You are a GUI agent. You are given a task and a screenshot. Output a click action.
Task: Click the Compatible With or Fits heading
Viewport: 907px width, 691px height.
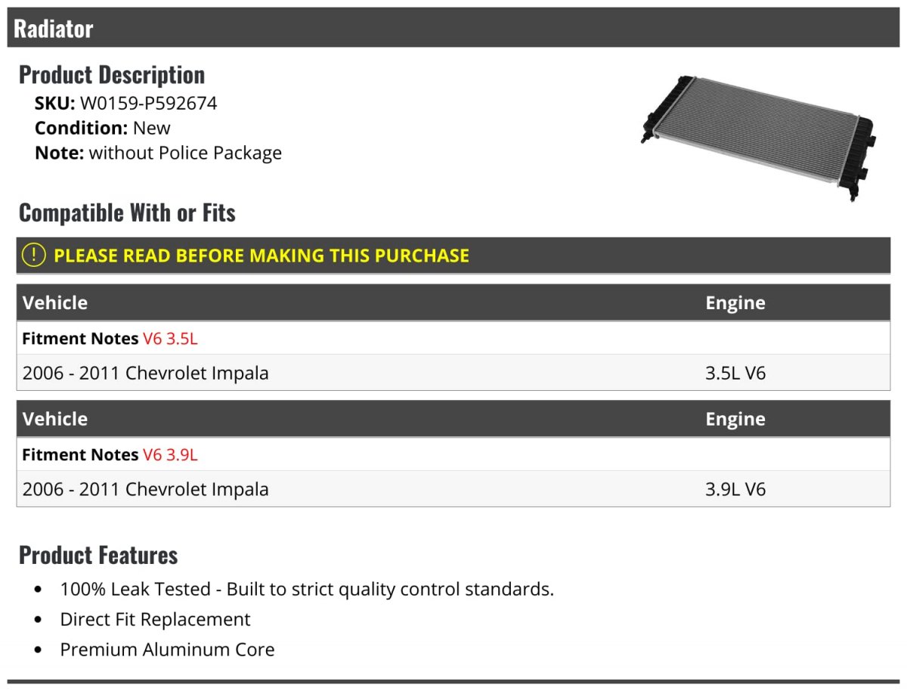(127, 213)
